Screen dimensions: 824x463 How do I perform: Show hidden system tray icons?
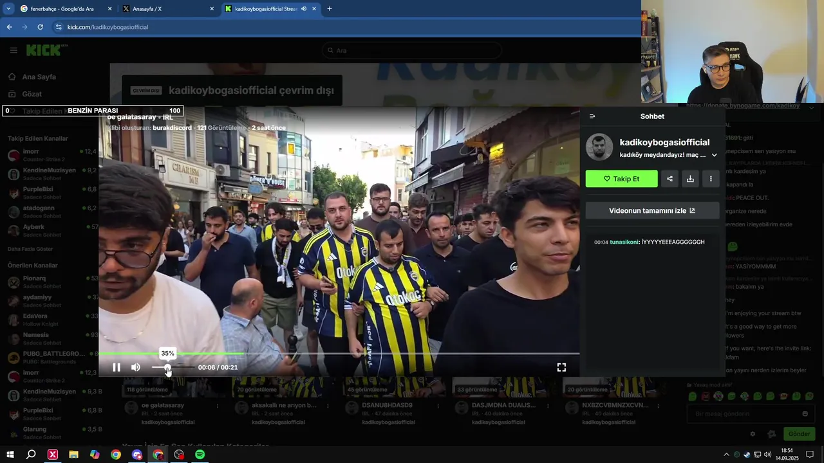[727, 455]
